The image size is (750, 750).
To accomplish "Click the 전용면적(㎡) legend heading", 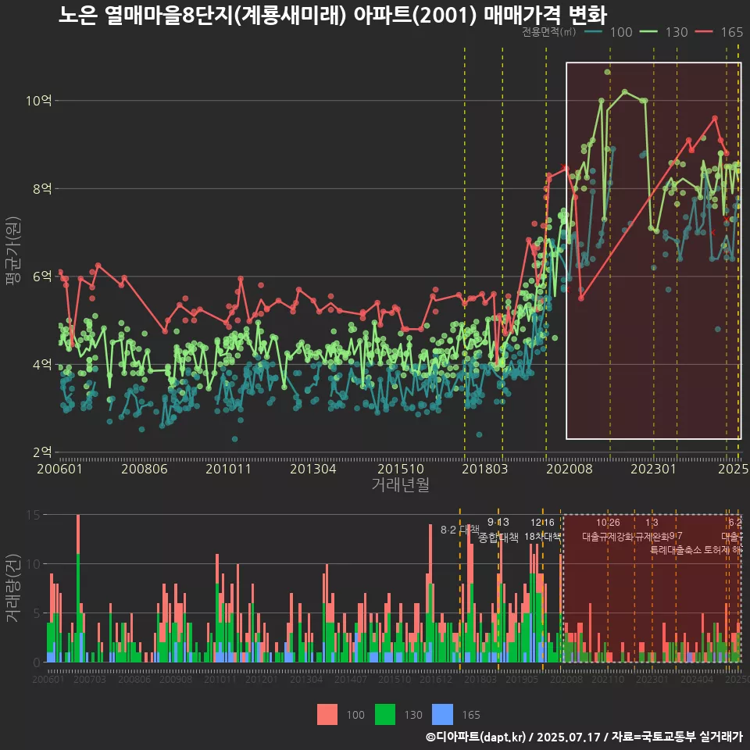I will click(x=548, y=31).
